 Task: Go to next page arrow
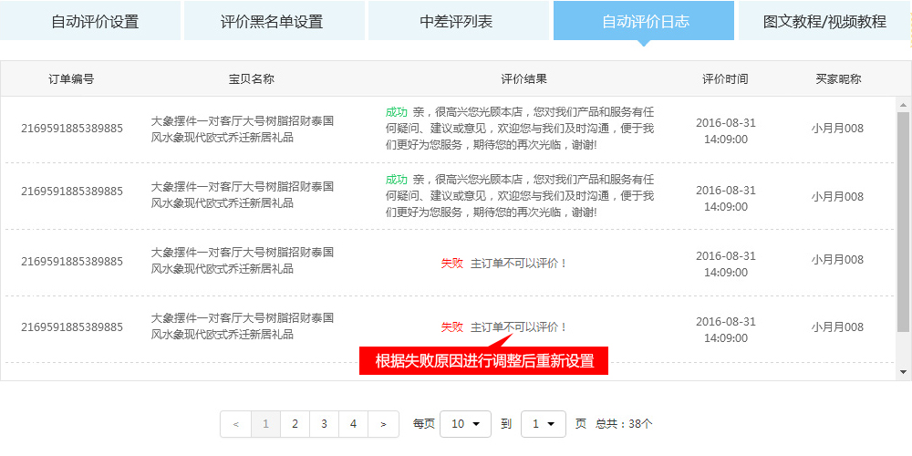coord(383,424)
